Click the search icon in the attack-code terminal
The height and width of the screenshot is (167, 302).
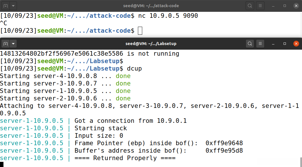(x=250, y=6)
